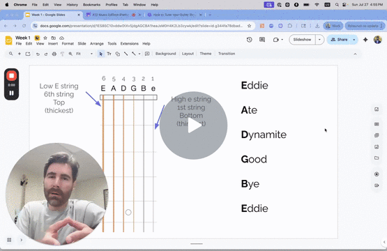Select the Shape tool in toolbar
Image resolution: width=387 pixels, height=251 pixels.
click(117, 54)
